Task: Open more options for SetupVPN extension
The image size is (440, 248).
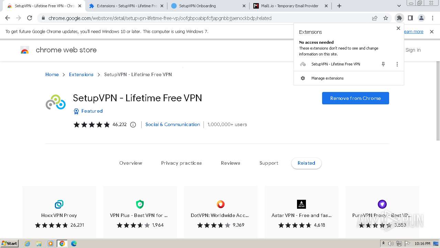Action: point(397,64)
